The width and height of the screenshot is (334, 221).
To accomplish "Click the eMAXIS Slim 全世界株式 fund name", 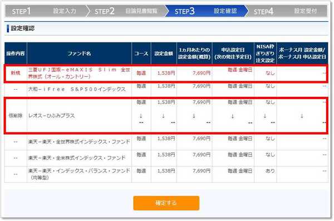I will (79, 73).
